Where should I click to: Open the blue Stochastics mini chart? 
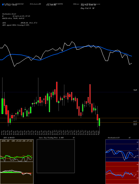[122, 151]
